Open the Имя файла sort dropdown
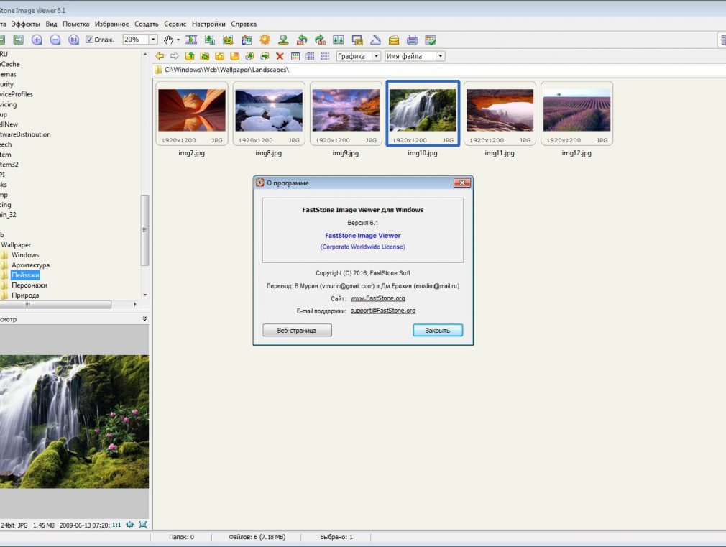 (441, 56)
